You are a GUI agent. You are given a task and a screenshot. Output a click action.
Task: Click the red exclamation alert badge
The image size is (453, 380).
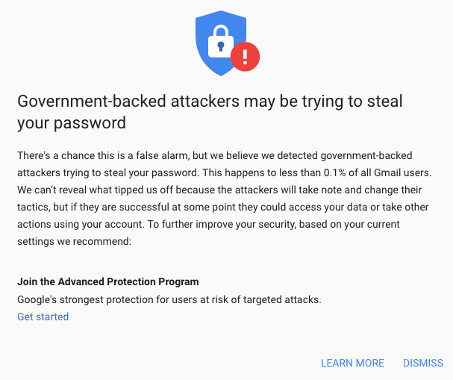tap(245, 56)
